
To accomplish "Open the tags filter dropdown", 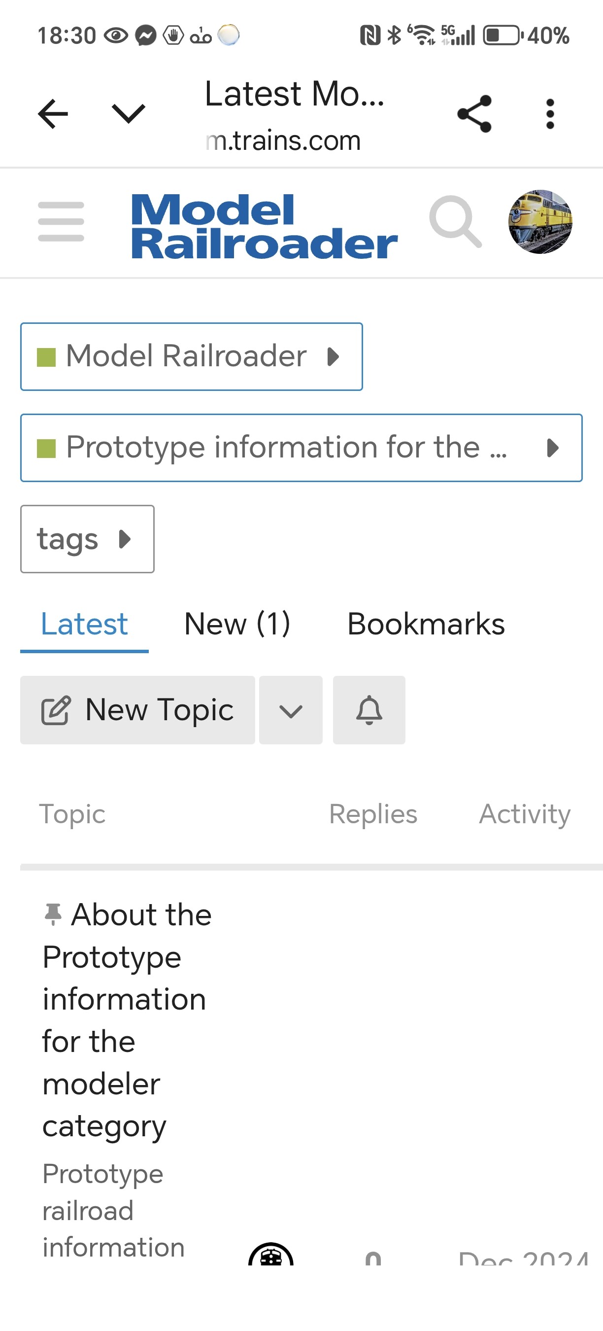I will (x=87, y=539).
